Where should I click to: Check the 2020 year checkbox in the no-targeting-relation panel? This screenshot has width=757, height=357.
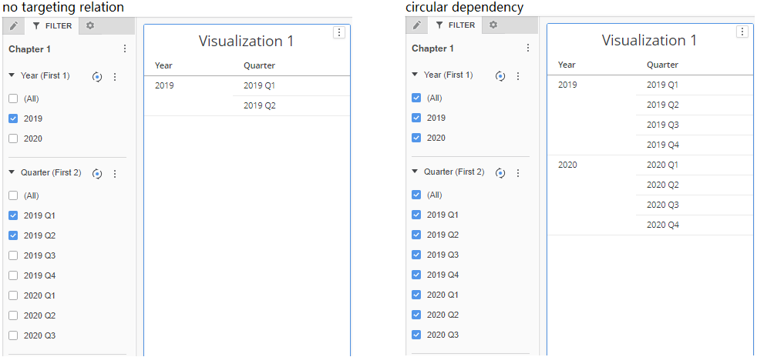pos(13,138)
